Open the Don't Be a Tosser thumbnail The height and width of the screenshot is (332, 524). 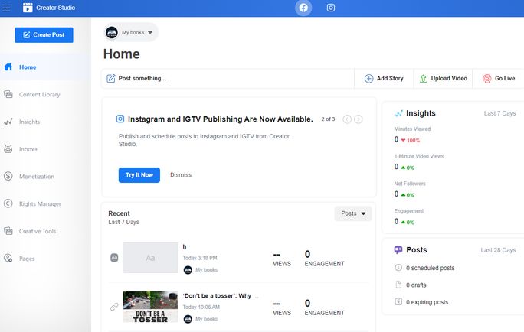pyautogui.click(x=150, y=307)
